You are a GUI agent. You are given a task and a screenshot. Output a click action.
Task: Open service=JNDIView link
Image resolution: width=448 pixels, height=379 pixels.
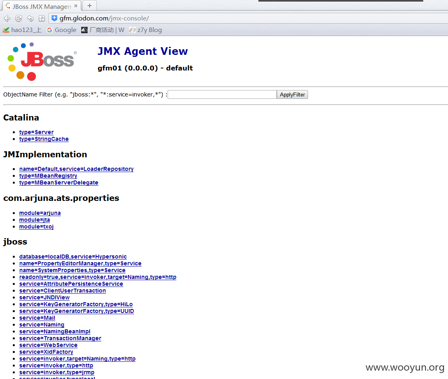[x=44, y=297]
